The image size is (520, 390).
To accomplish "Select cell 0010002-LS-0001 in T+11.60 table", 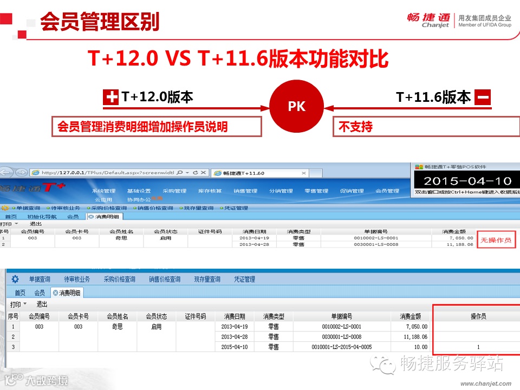I will [376, 238].
